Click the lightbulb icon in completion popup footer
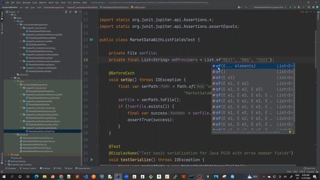 tap(290, 132)
